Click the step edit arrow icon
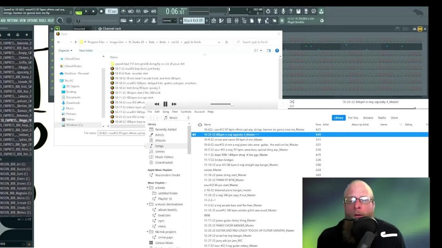Image resolution: width=442 pixels, height=248 pixels. coord(131,21)
